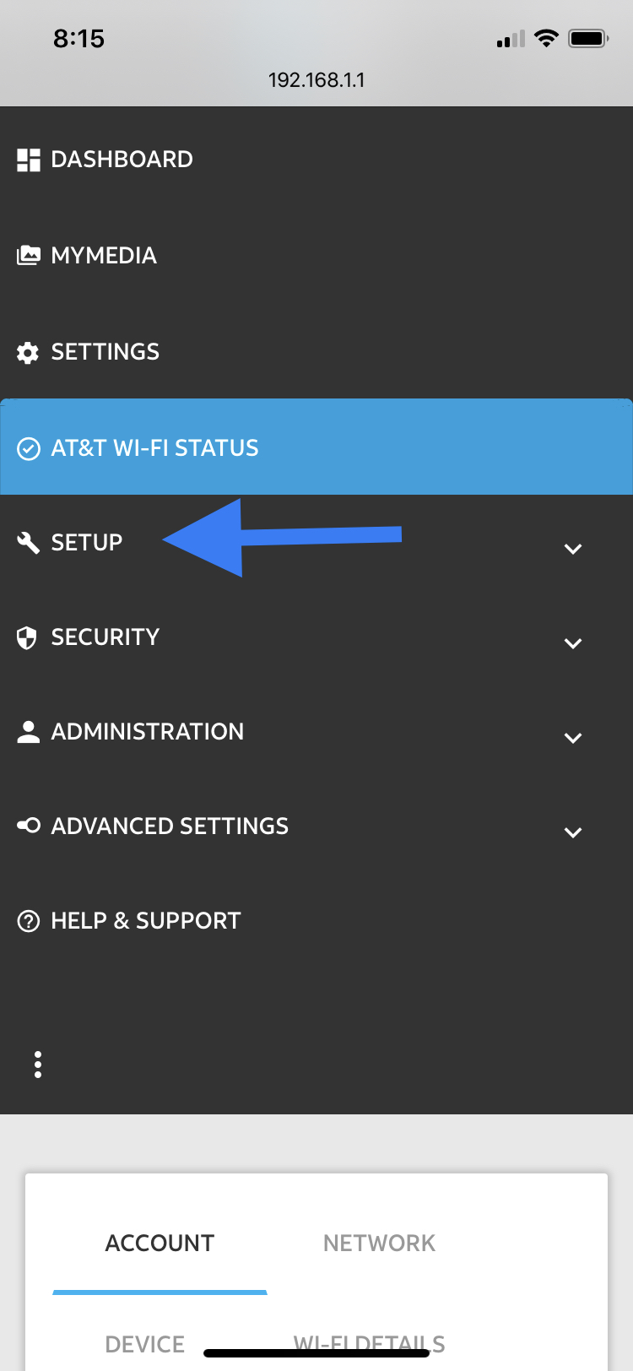Expand the Security section chevron
The image size is (633, 1371).
click(x=573, y=643)
